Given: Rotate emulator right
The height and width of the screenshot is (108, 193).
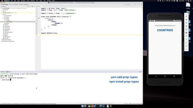Looking at the screenshot, I should pyautogui.click(x=186, y=29).
